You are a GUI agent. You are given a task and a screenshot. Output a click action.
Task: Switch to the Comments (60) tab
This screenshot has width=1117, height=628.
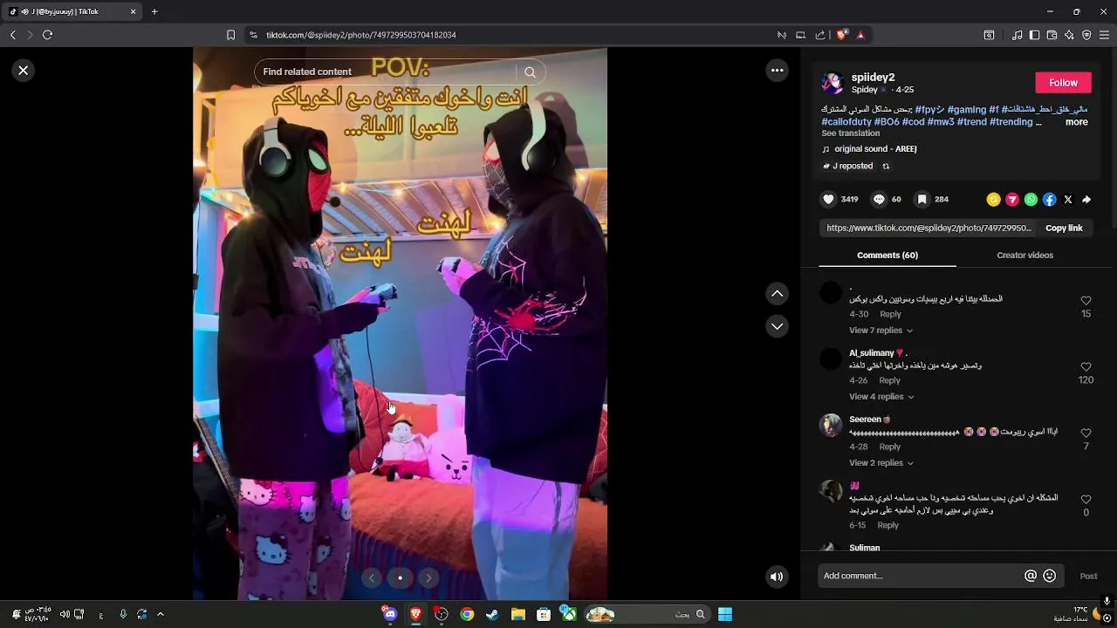887,256
